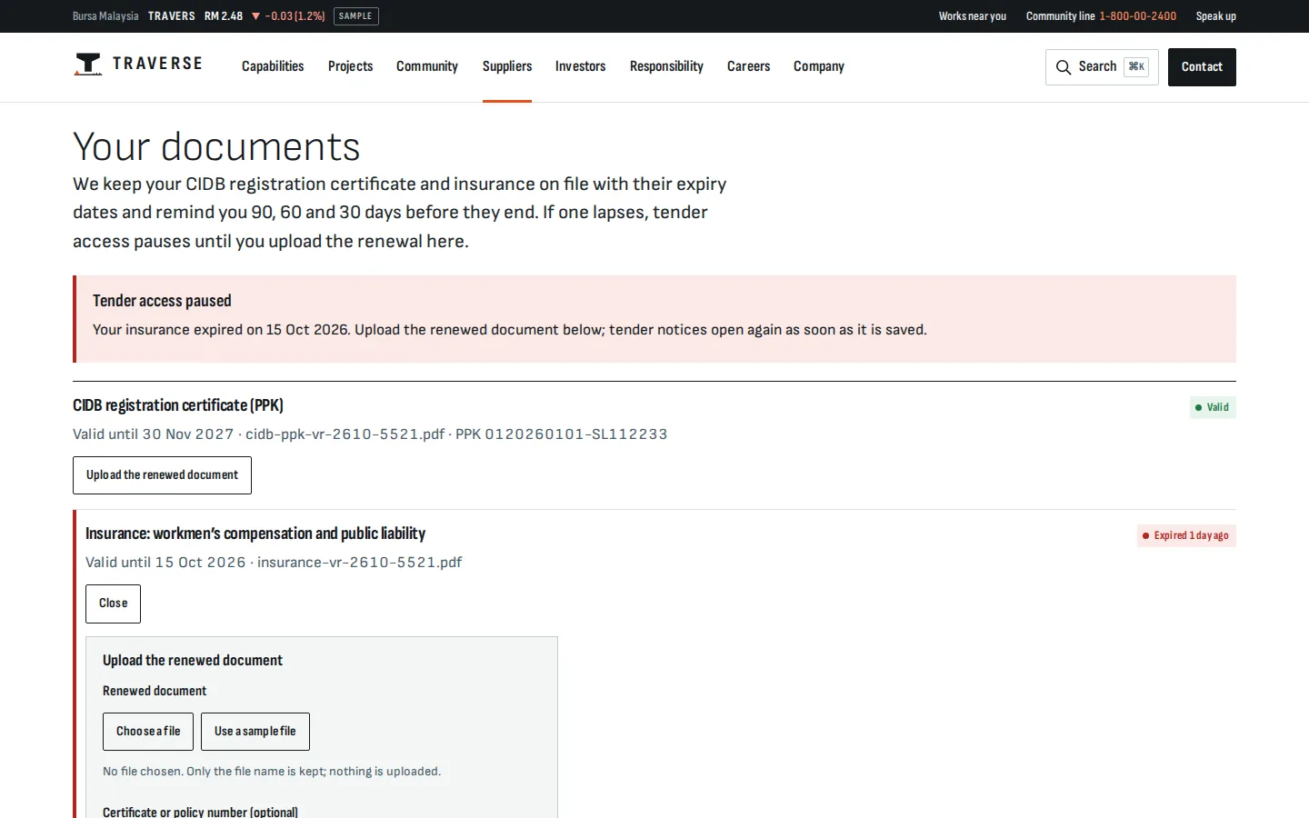The height and width of the screenshot is (818, 1309).
Task: Close the insurance upload panel
Action: point(113,604)
